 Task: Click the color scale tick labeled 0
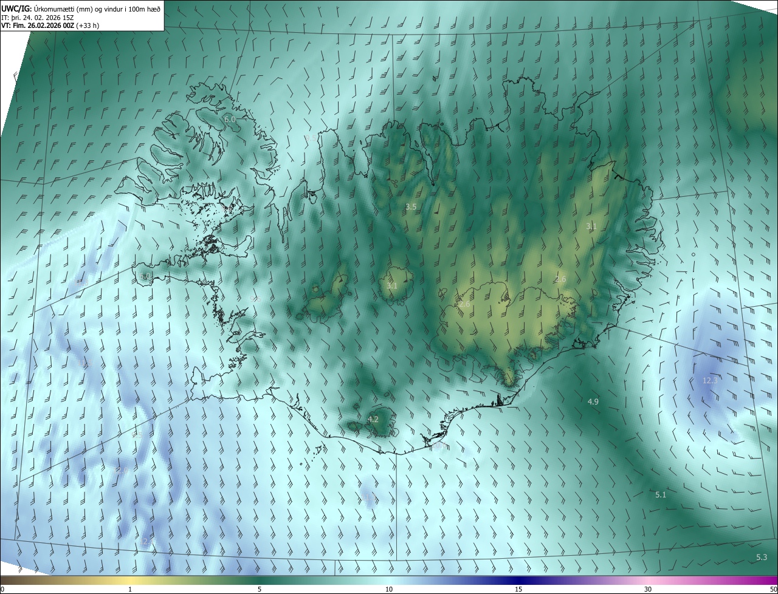tap(2, 590)
